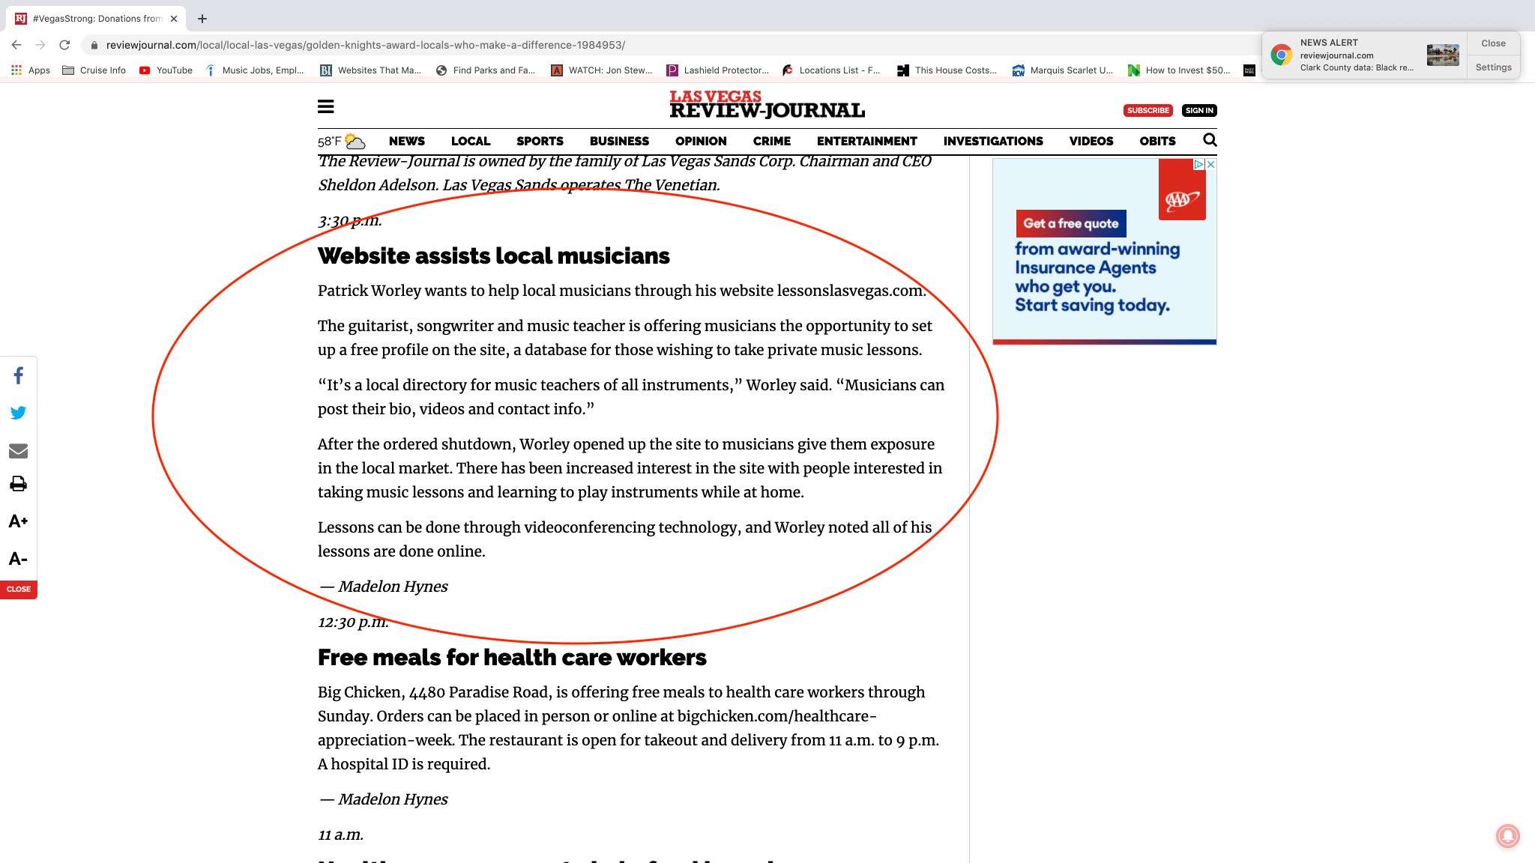Close the AAA advertisement

(x=1210, y=164)
